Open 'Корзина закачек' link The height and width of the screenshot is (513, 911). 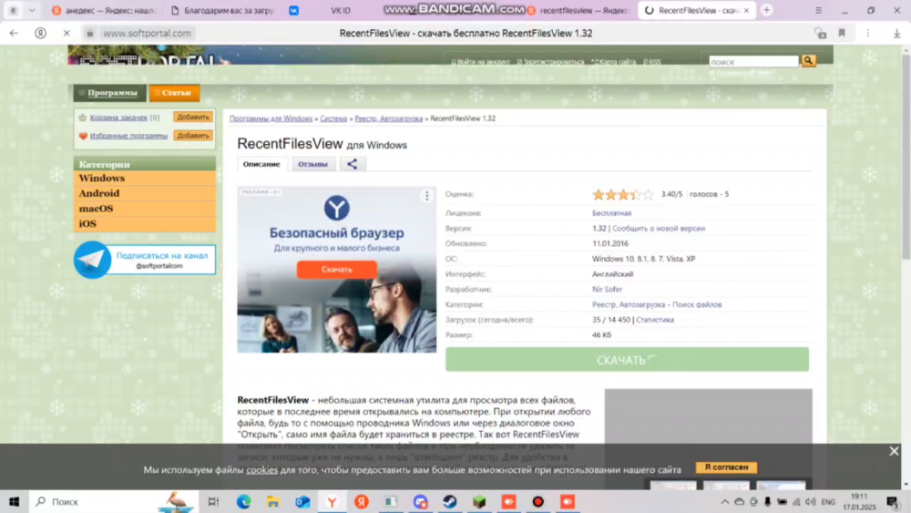(118, 118)
